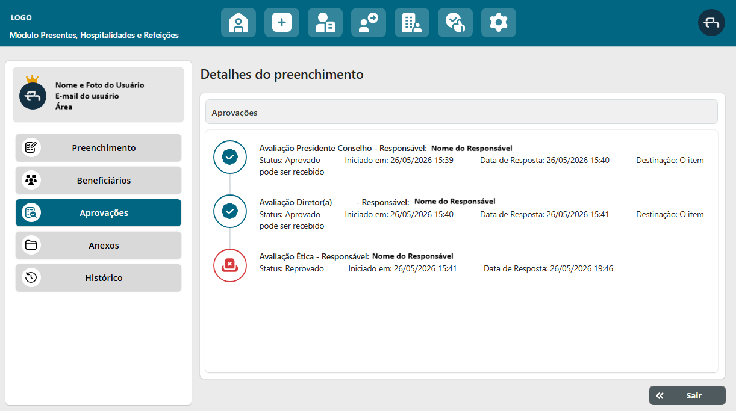Viewport: 736px width, 411px height.
Task: Click the person with arrow delegate icon
Action: pos(369,23)
